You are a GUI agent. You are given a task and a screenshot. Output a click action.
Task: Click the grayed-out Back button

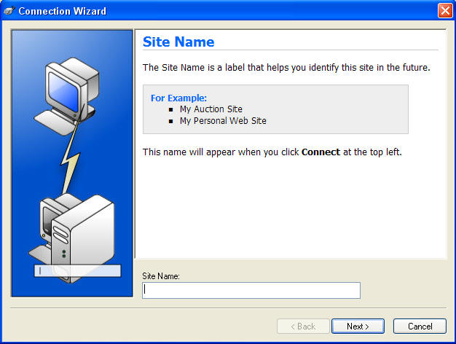coord(300,326)
